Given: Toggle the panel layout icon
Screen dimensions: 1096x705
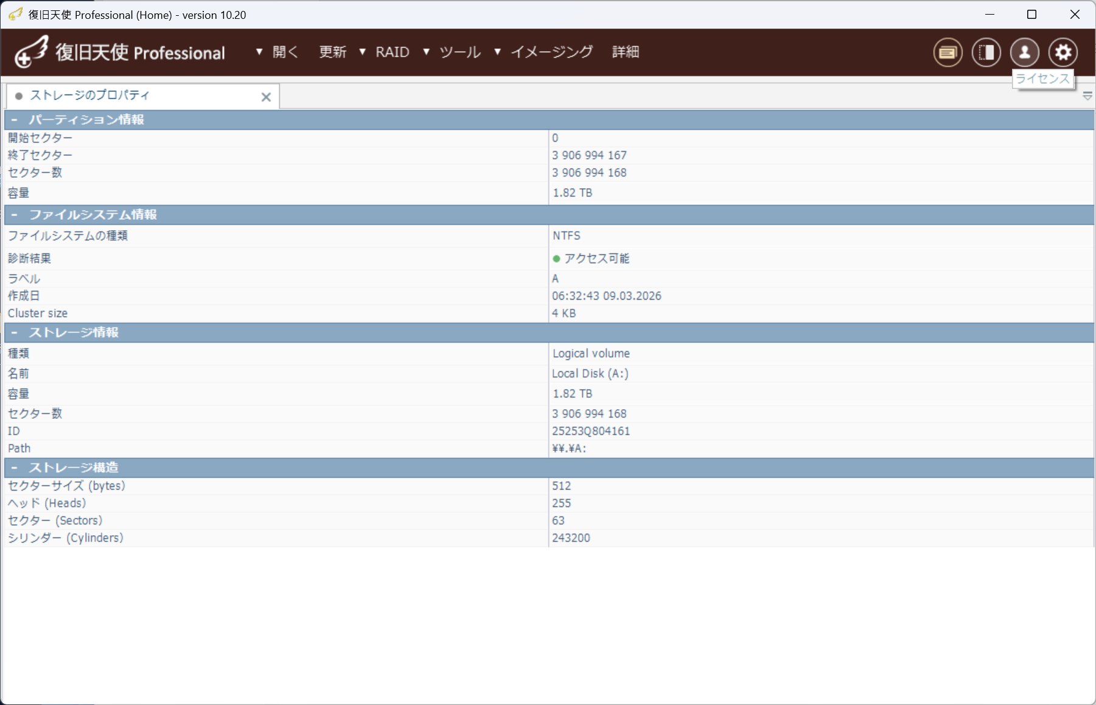Looking at the screenshot, I should pos(986,52).
